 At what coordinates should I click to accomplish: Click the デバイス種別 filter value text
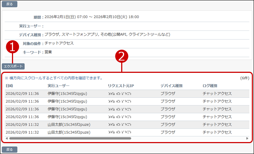tap(107, 34)
